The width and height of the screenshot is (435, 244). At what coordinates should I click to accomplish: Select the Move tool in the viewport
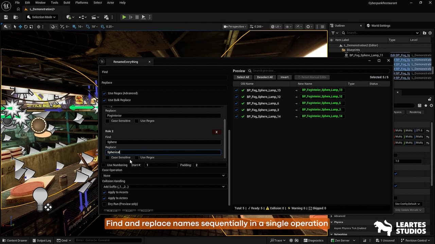20,26
